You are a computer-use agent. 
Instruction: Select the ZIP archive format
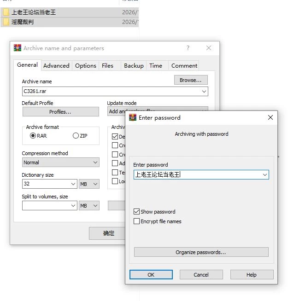pyautogui.click(x=76, y=136)
